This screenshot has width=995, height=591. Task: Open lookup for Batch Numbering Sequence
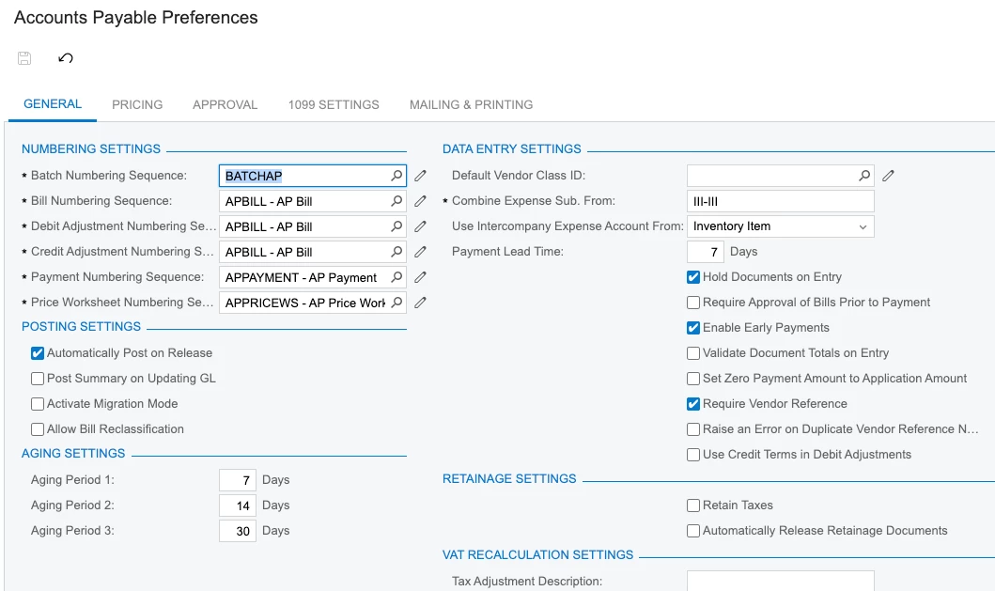point(396,176)
